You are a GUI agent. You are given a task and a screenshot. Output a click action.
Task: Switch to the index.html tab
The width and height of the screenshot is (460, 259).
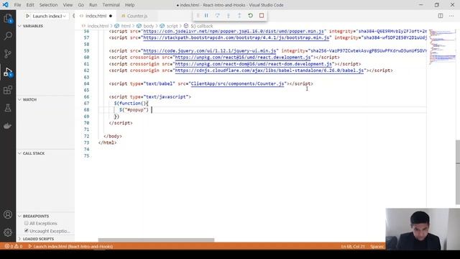(x=96, y=16)
